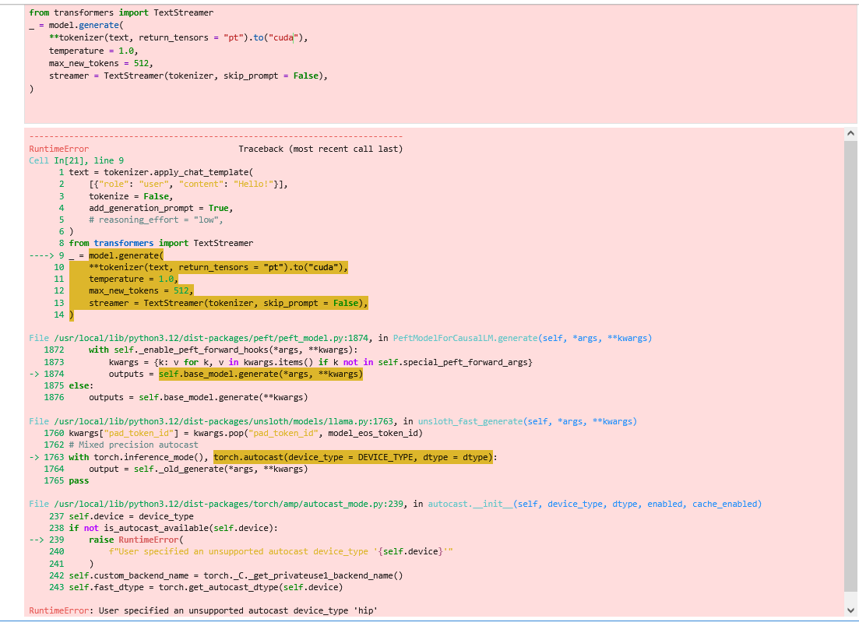Place cursor on max_new_tokens line in code cell
Image resolution: width=859 pixels, height=626 pixels.
(x=100, y=63)
